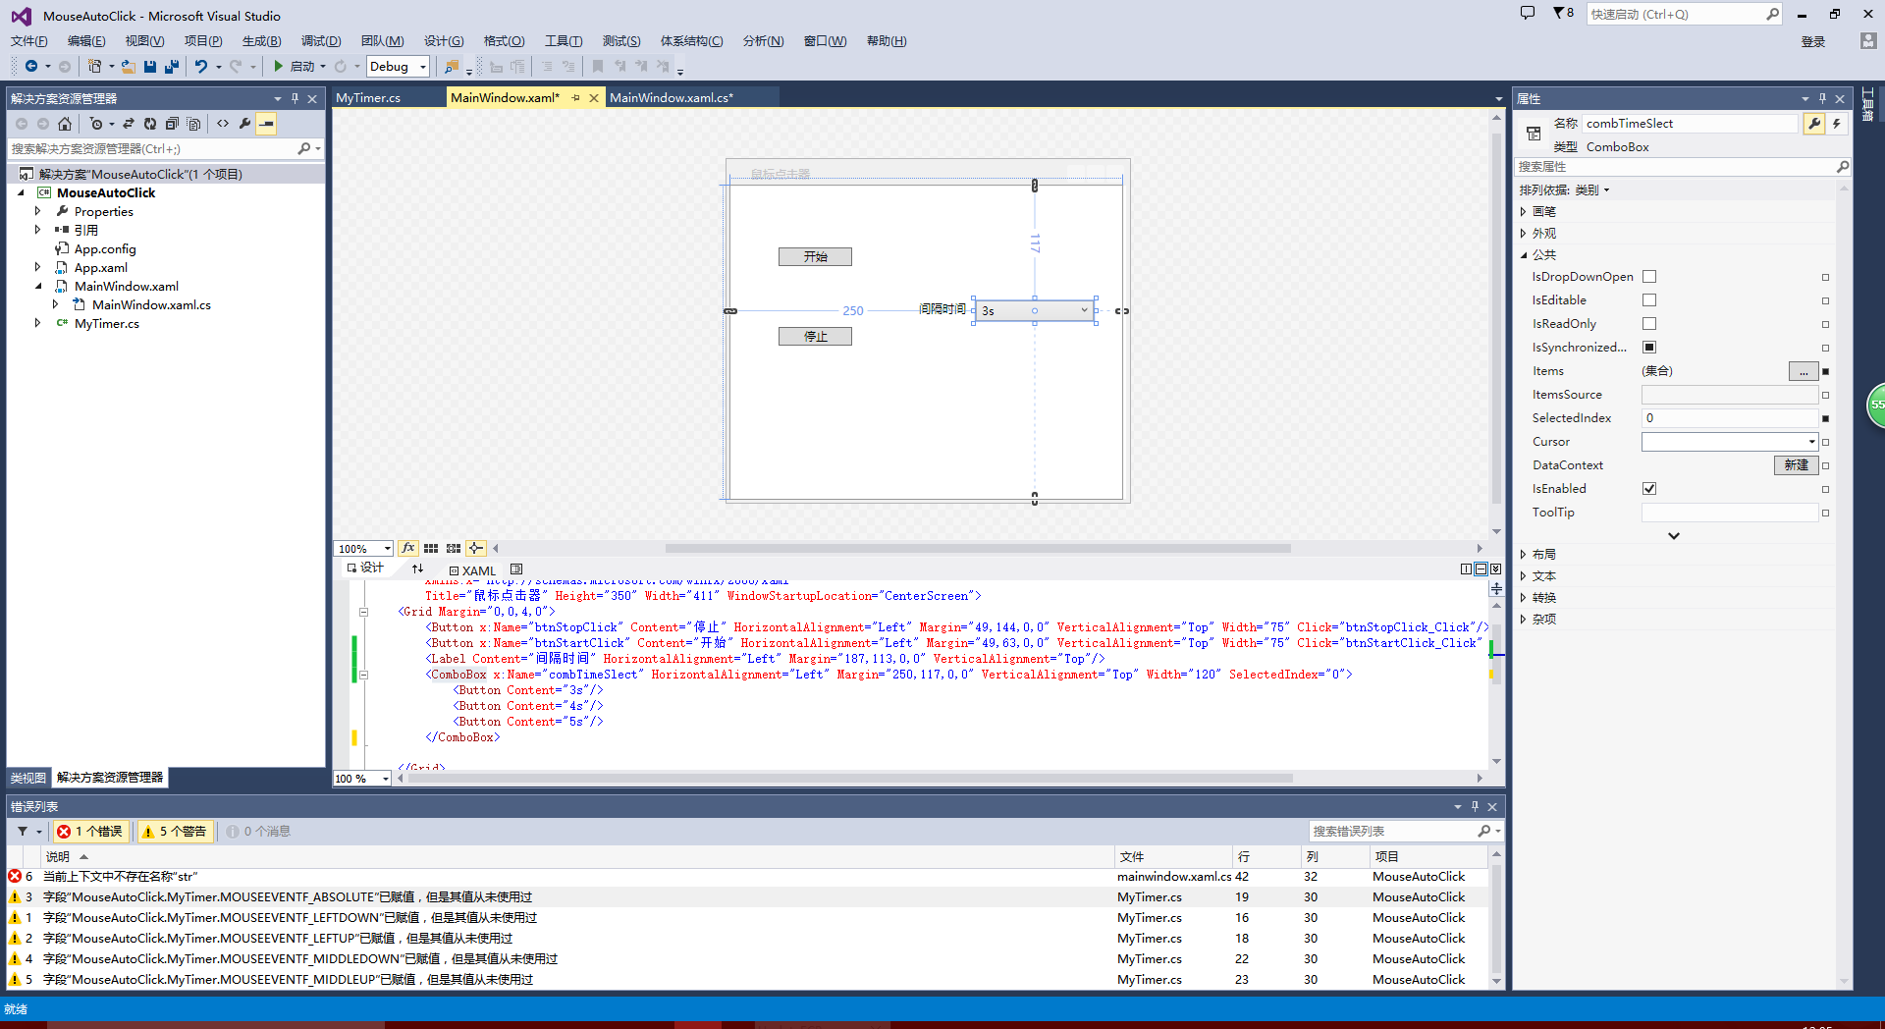The height and width of the screenshot is (1029, 1885).
Task: Click View Code icon in Solution Explorer
Action: [x=223, y=124]
